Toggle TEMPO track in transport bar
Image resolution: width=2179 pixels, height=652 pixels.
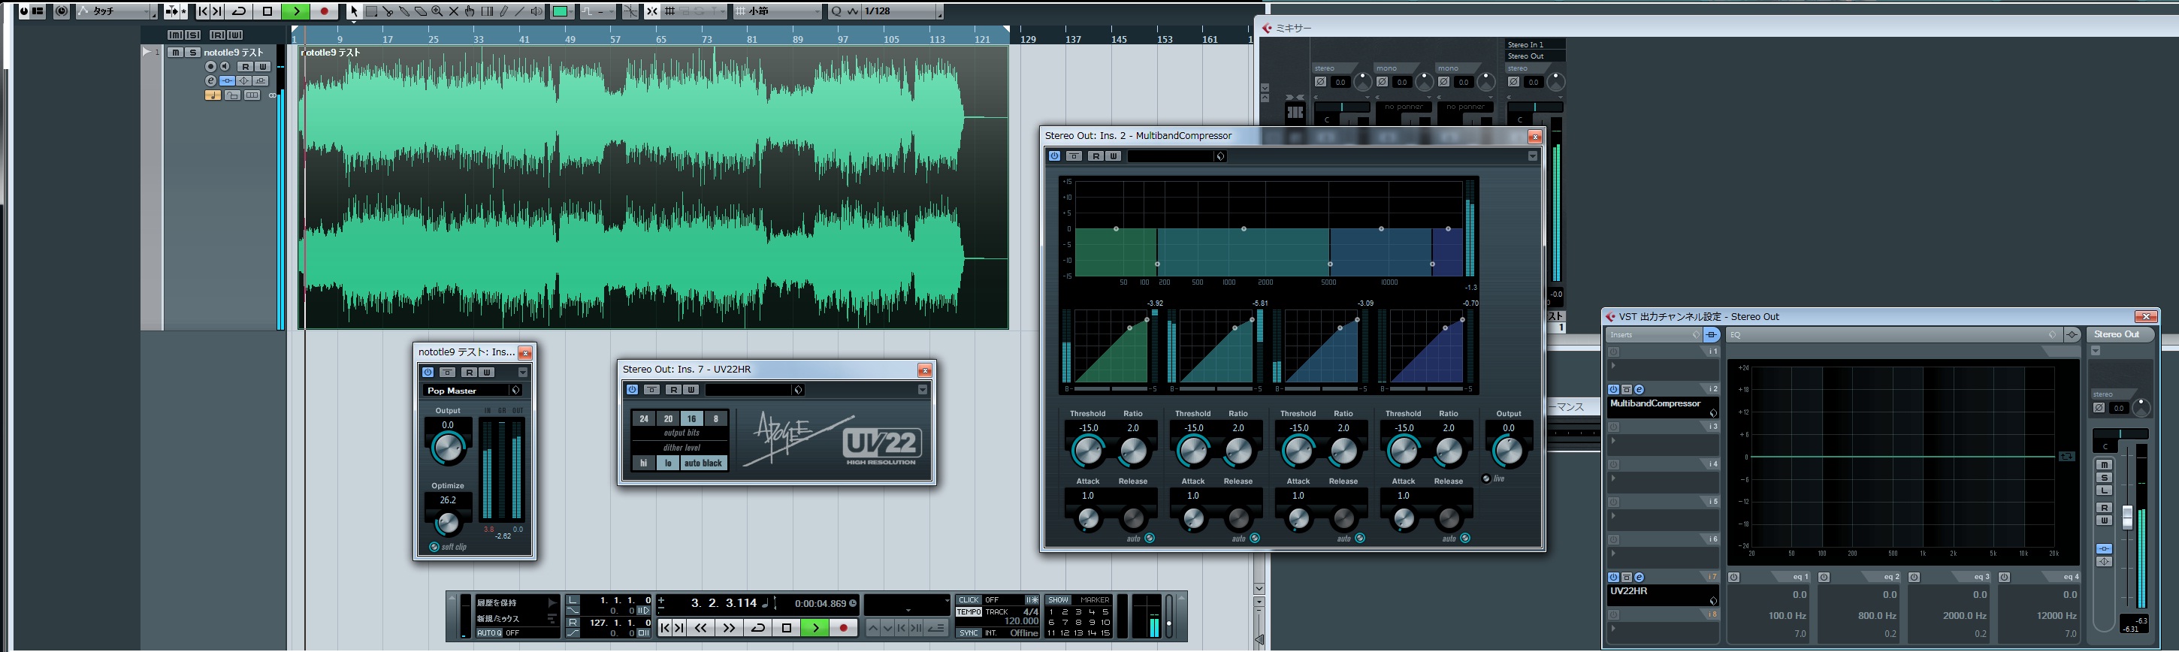click(x=969, y=611)
